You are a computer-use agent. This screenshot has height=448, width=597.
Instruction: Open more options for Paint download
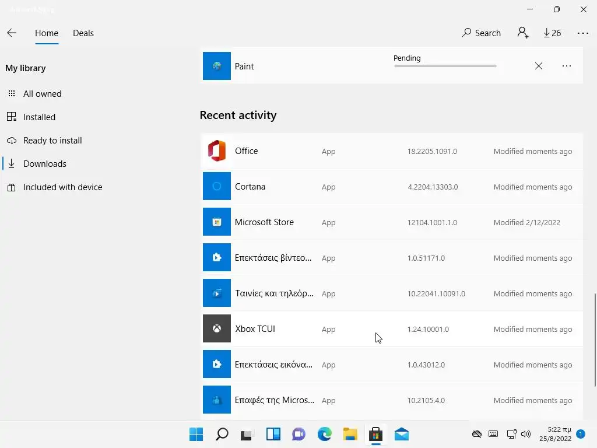pos(567,66)
